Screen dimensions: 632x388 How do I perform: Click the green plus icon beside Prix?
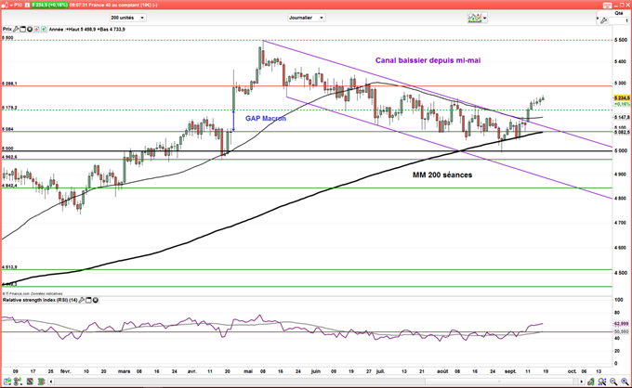point(43,30)
